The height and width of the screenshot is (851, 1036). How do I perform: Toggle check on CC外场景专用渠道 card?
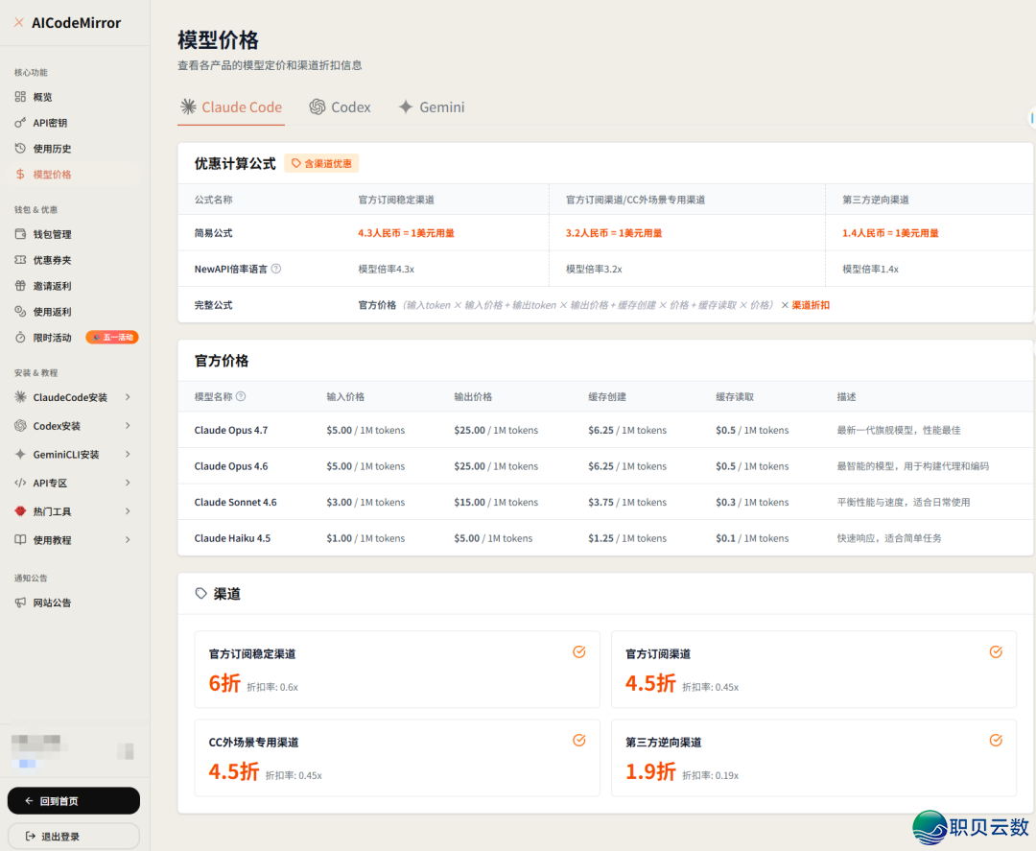coord(578,740)
